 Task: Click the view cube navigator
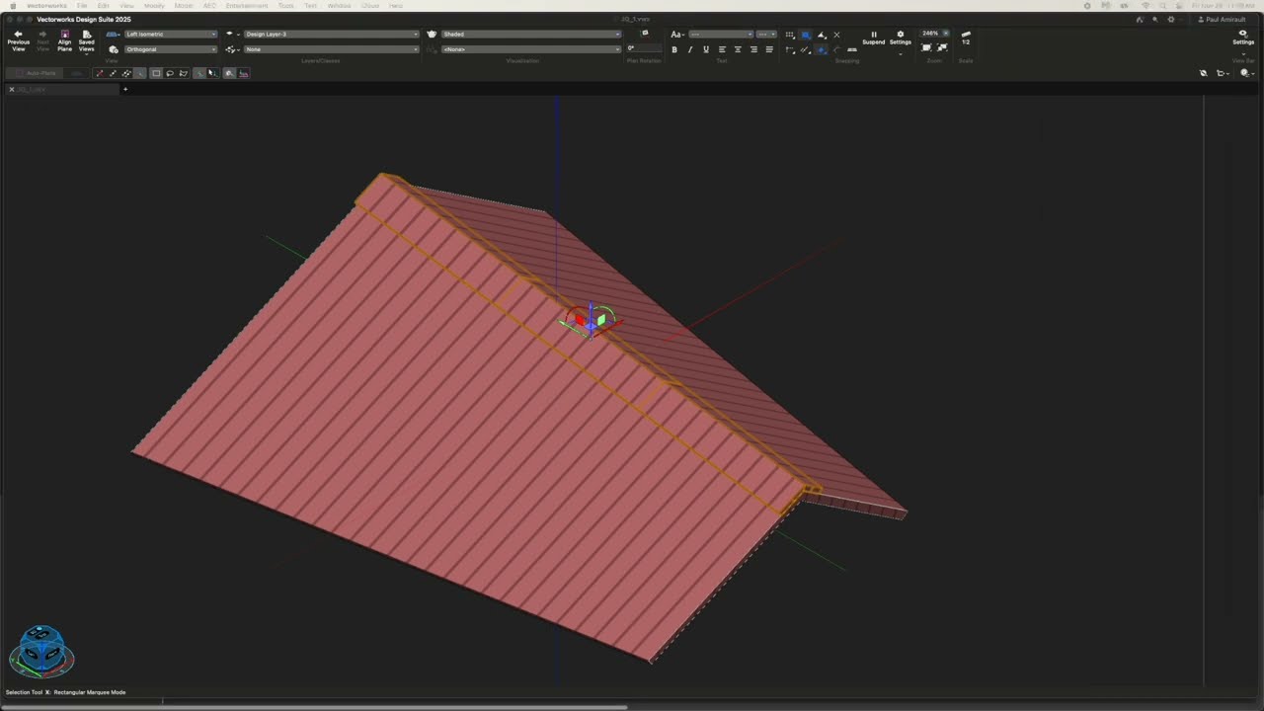pos(41,652)
